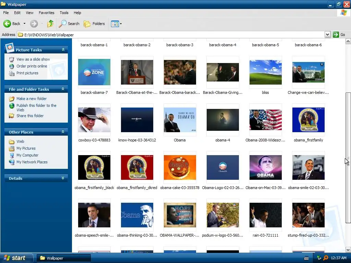351x263 pixels.
Task: Select the obama-cake-03-355578 thumbnail
Action: (x=180, y=167)
